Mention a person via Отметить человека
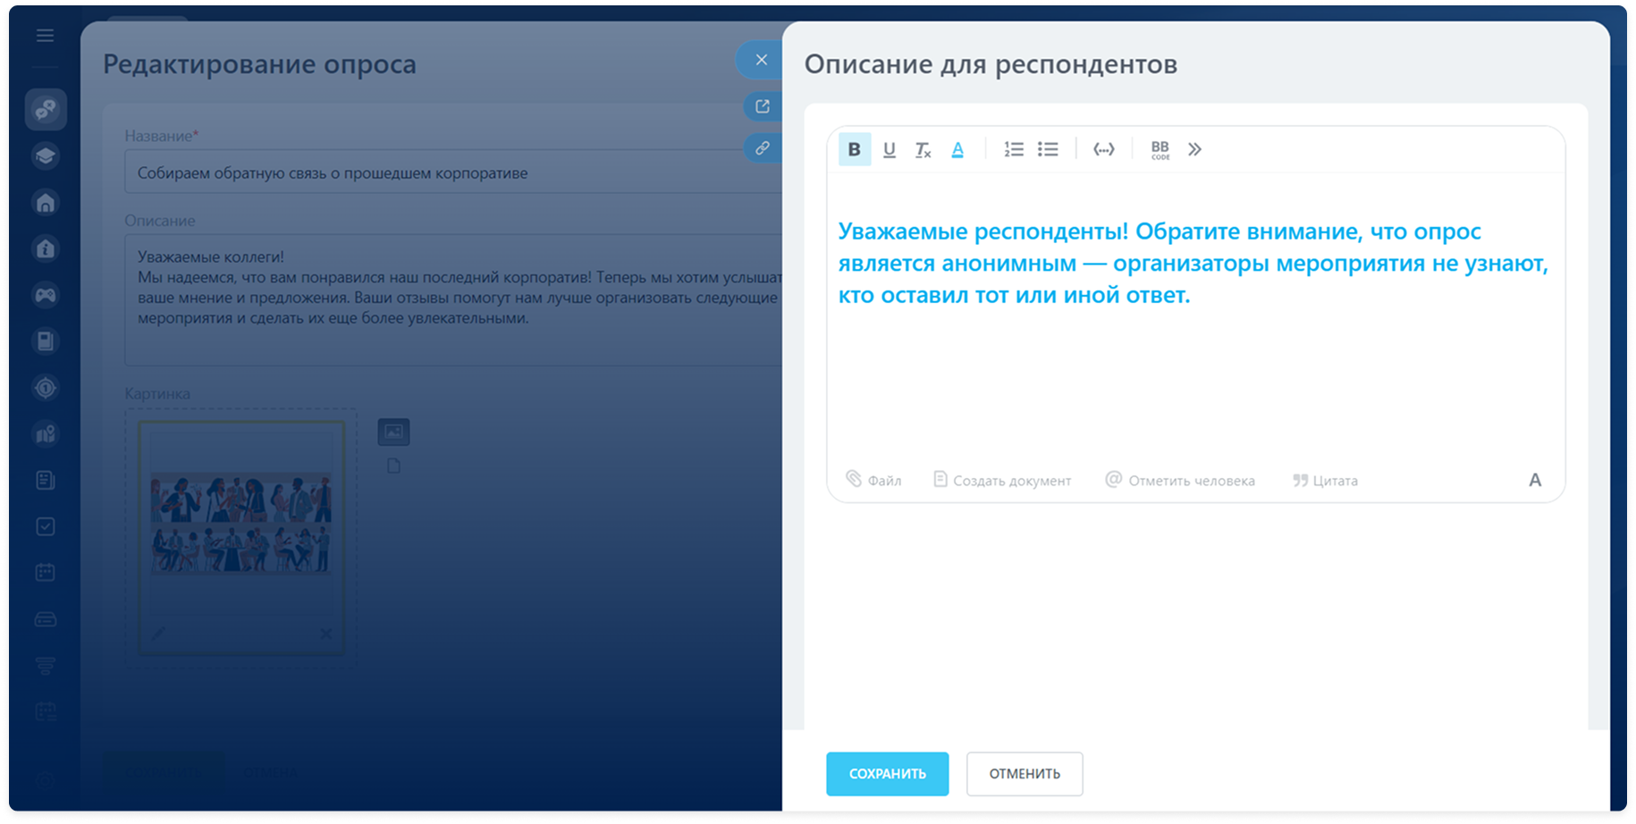The width and height of the screenshot is (1636, 824). pyautogui.click(x=1180, y=480)
